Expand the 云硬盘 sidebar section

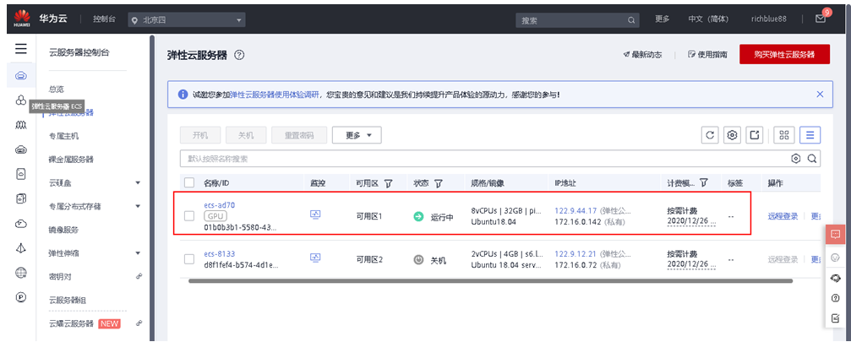tap(137, 182)
